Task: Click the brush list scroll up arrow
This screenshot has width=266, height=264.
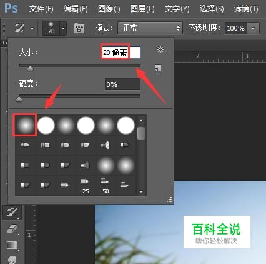Action: coord(141,121)
